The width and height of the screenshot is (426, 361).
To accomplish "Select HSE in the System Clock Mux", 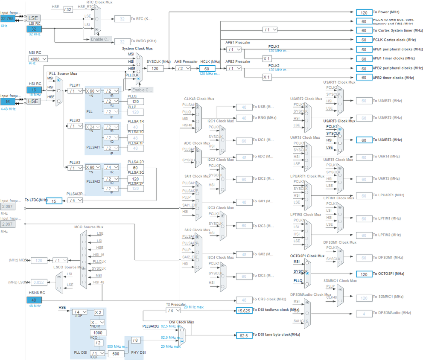I will [138, 72].
